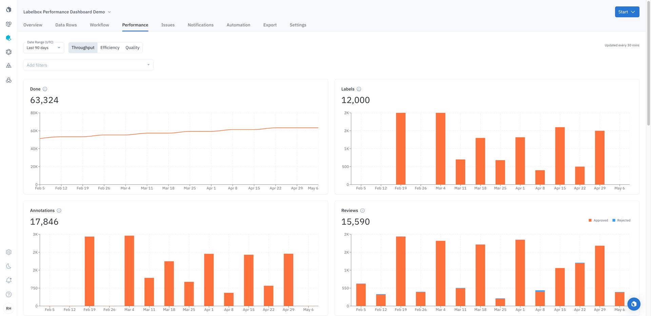Click the Rejected legend color swatch
651x316 pixels.
click(x=614, y=220)
